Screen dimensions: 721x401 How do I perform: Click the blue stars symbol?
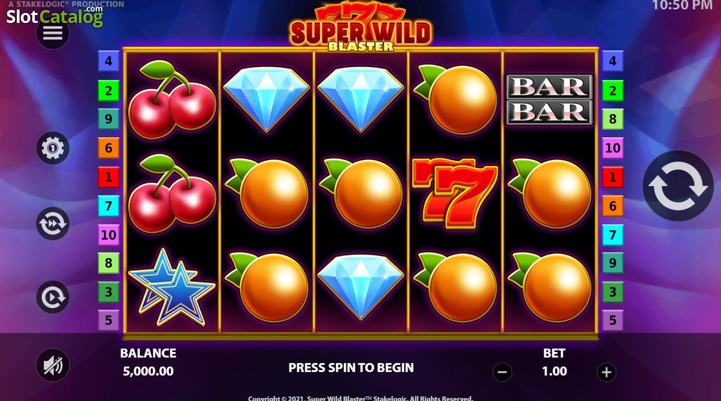point(171,287)
